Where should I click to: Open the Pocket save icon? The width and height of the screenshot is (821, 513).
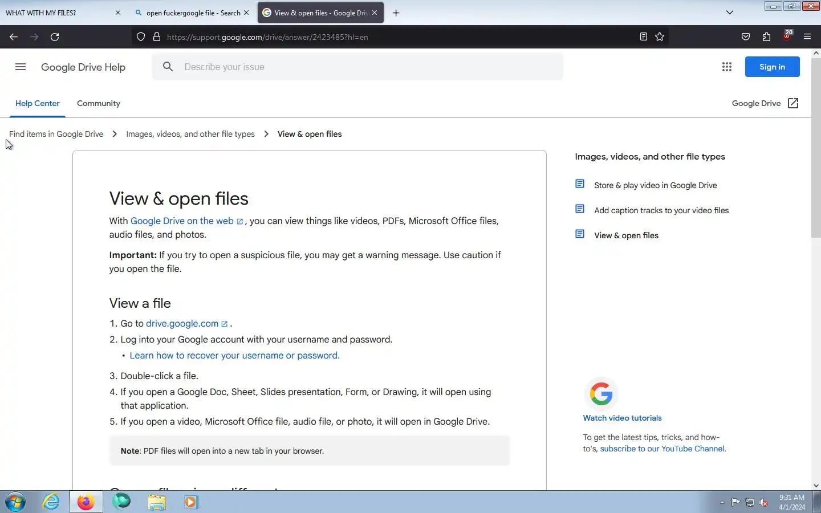pyautogui.click(x=746, y=37)
